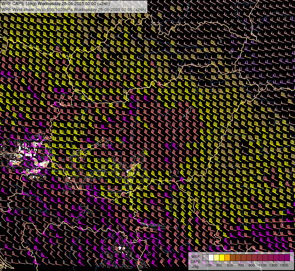Click the 1500 legend label
The width and height of the screenshot is (295, 271).
click(x=284, y=265)
